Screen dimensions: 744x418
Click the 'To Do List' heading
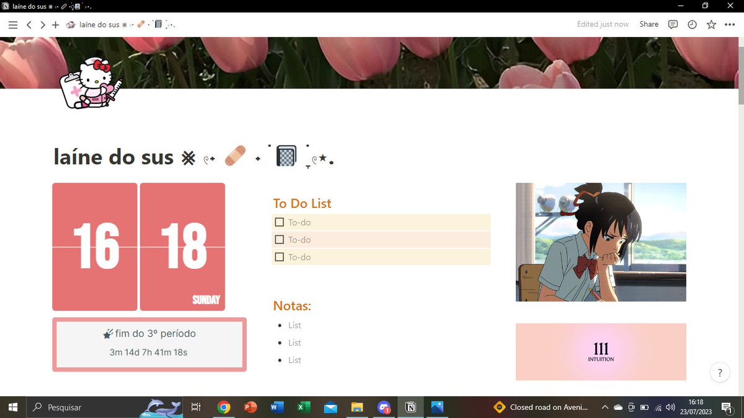click(302, 203)
